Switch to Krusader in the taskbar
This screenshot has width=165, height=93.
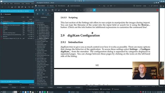tap(50, 92)
